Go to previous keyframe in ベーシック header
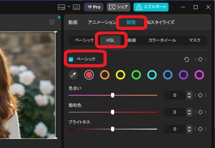 [195, 59]
